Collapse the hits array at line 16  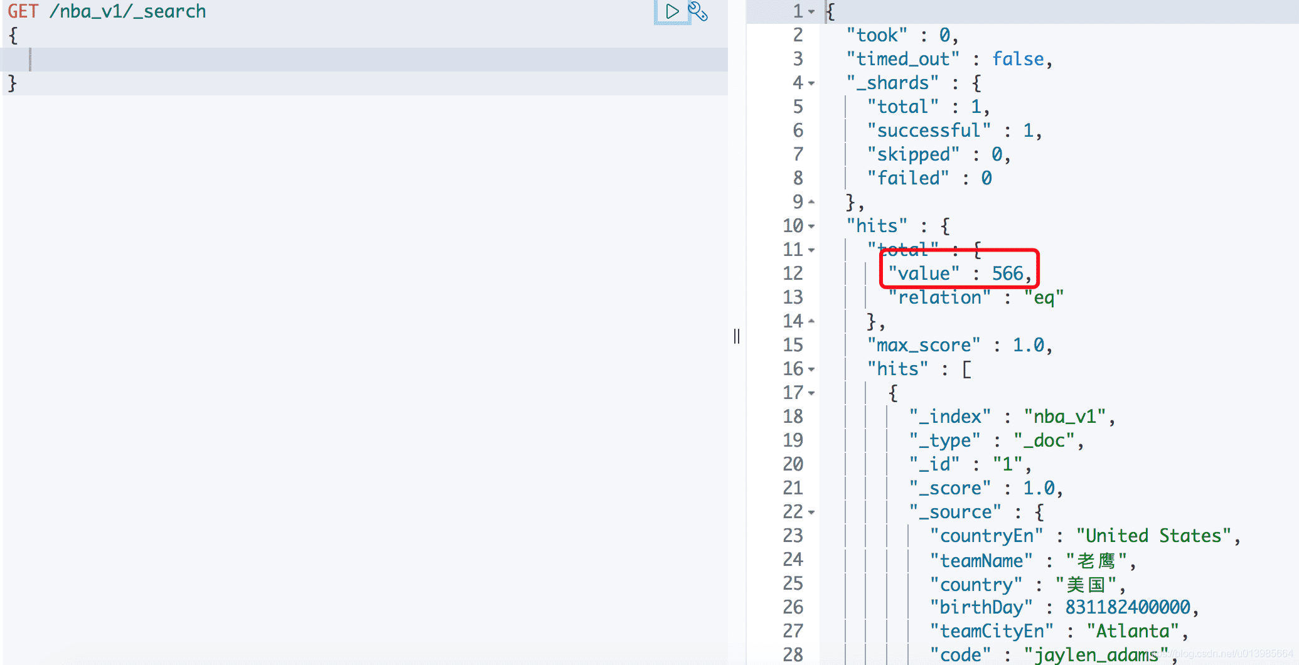click(x=811, y=370)
